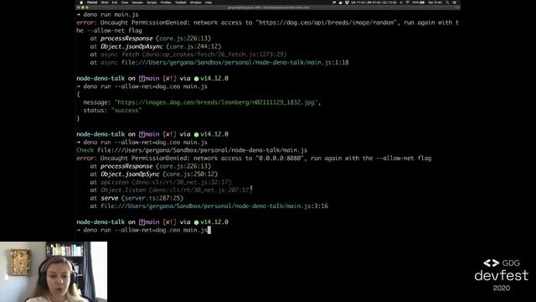Click the cursor on the last command line

pyautogui.click(x=209, y=230)
